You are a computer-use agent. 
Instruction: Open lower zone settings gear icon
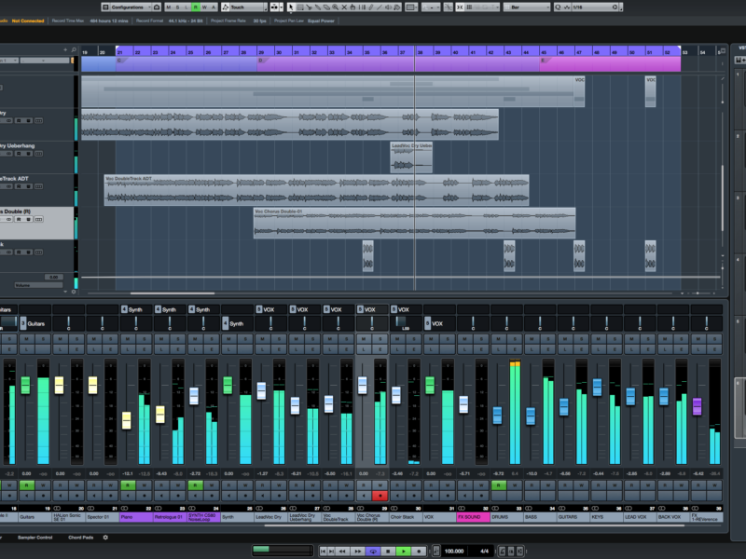coord(105,538)
